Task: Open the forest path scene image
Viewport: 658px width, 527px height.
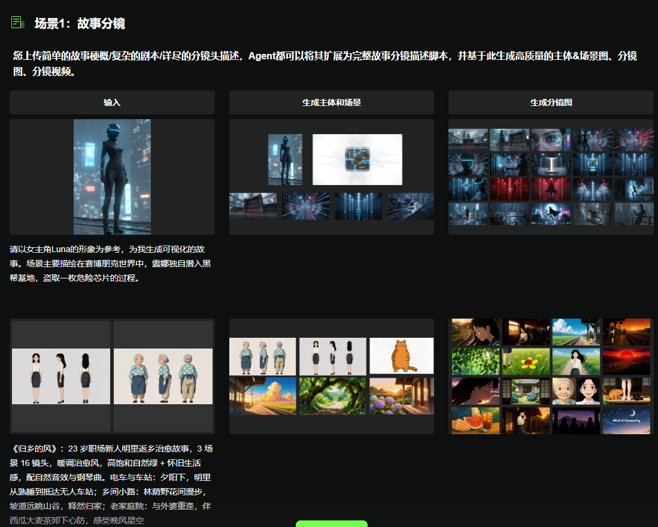Action: coord(332,396)
